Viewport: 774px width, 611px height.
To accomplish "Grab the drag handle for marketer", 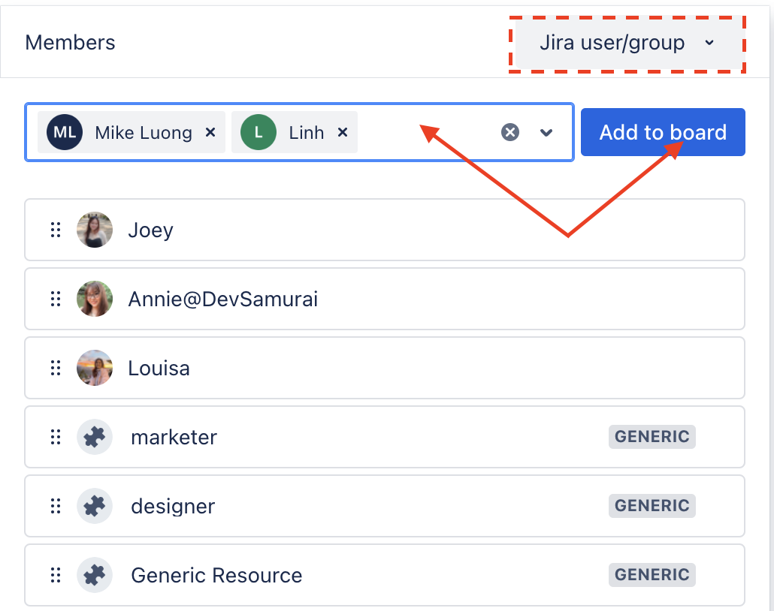I will 56,437.
